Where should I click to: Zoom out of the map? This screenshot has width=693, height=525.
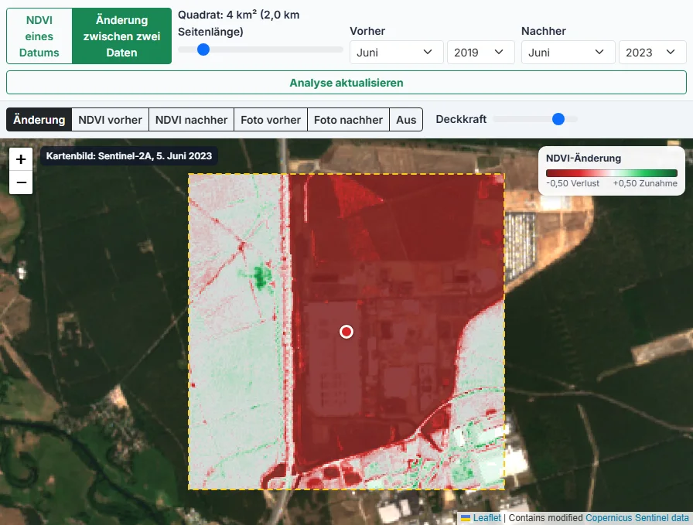(x=21, y=182)
